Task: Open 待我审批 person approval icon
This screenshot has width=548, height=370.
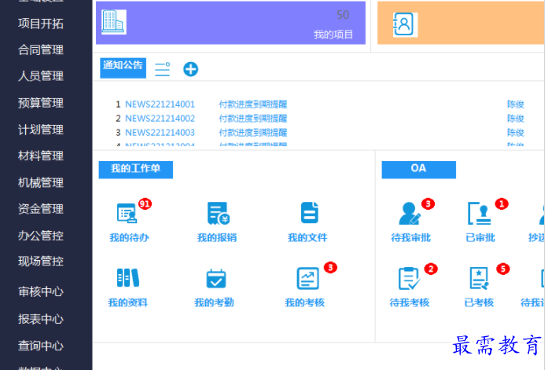Action: 410,213
